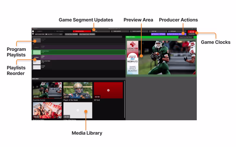
Task: Select the Second Quarter segment
Action: coord(82,31)
